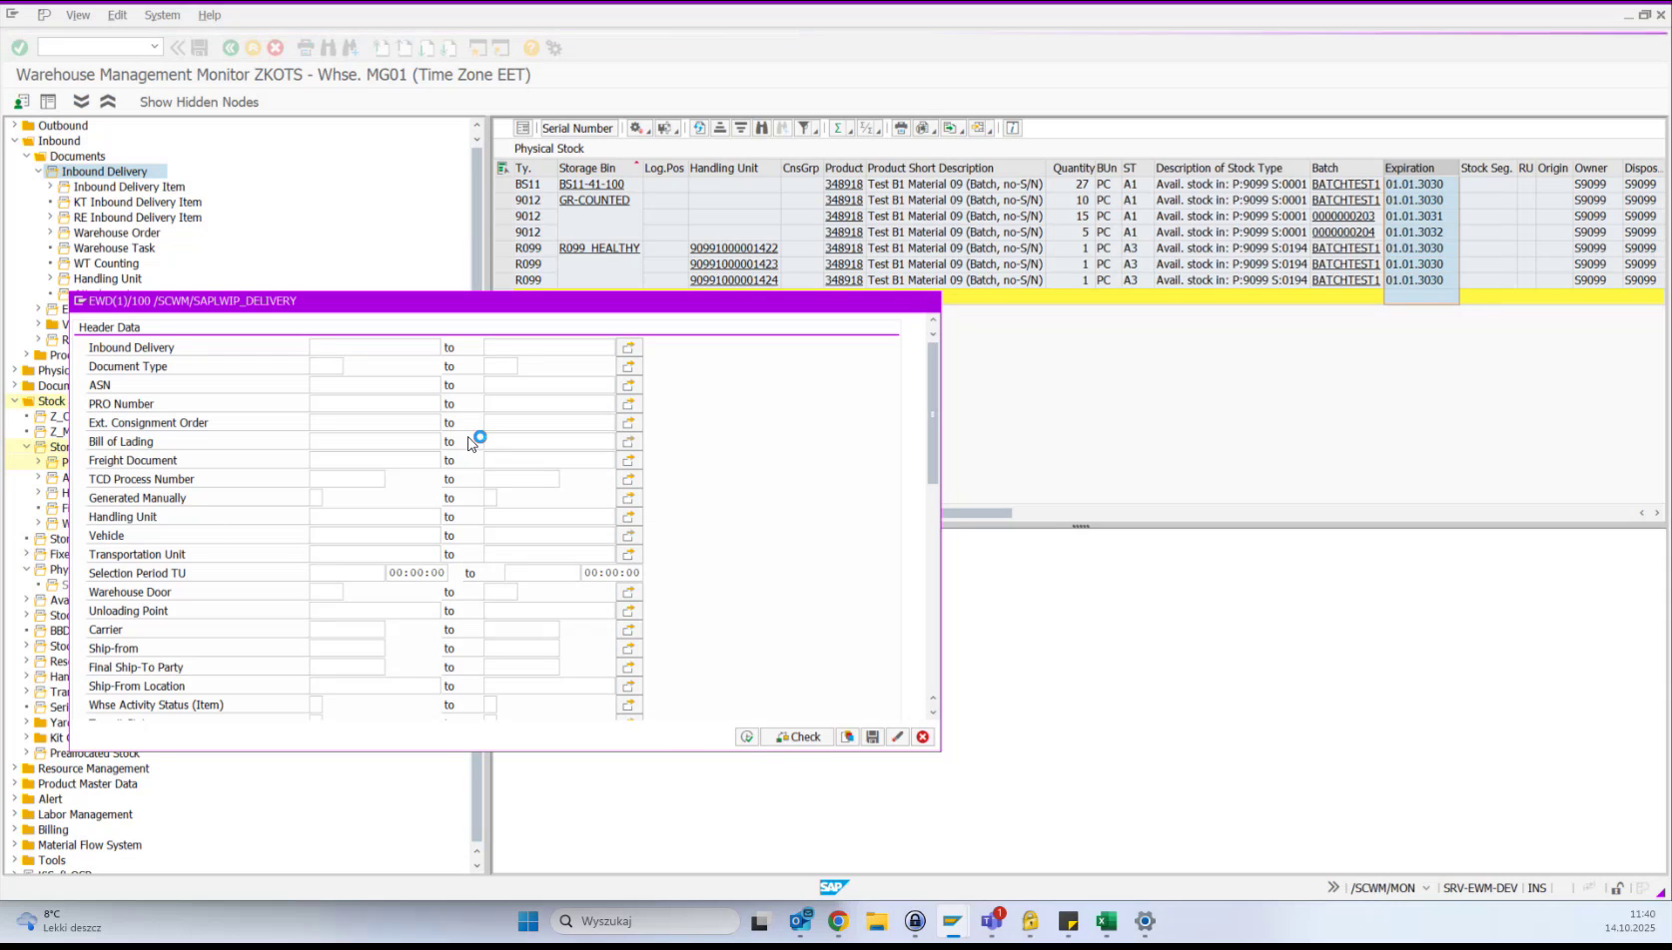Select the Warehouse Order tree item
Screen dimensions: 1672x950
(116, 233)
